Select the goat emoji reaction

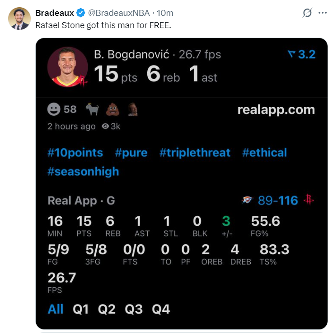92,109
